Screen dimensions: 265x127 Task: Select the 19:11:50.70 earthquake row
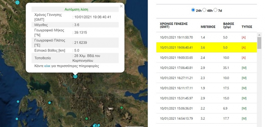click(206, 37)
